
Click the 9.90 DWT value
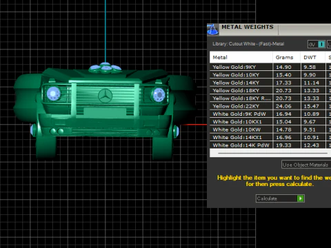tap(310, 75)
